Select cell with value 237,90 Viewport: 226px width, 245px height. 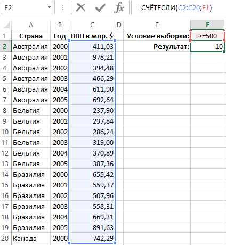(92, 110)
